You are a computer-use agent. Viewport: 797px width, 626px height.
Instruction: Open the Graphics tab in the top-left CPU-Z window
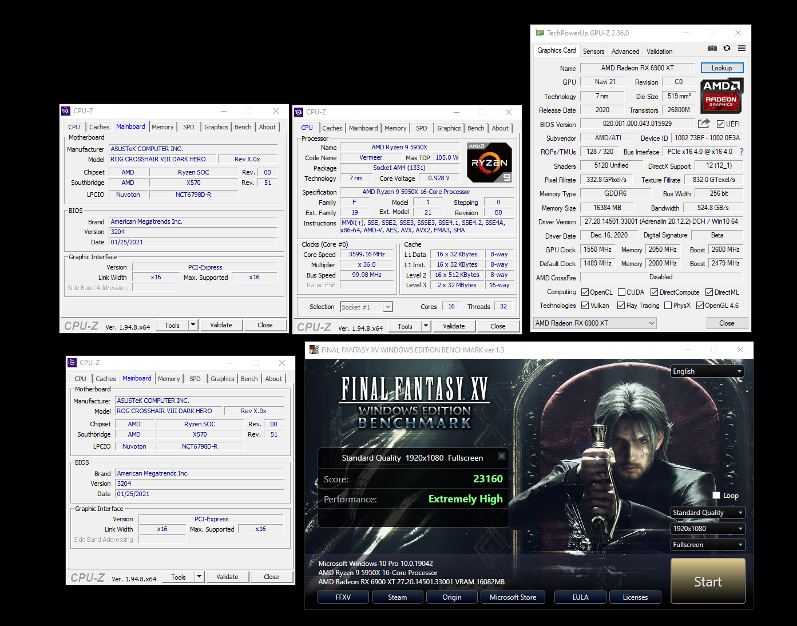216,127
